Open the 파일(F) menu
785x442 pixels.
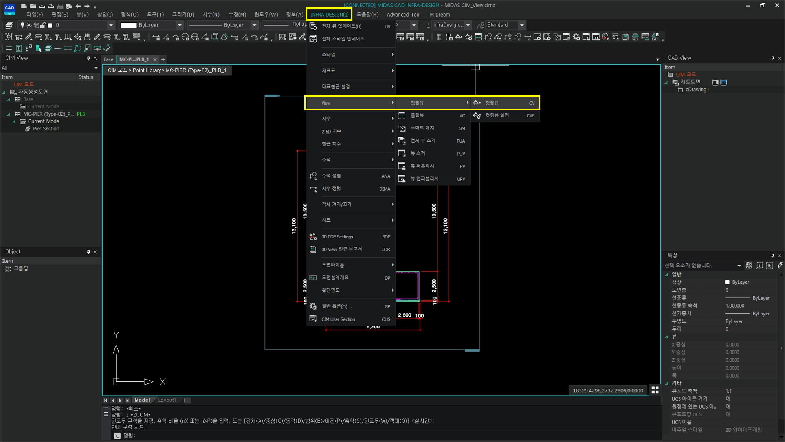coord(35,15)
